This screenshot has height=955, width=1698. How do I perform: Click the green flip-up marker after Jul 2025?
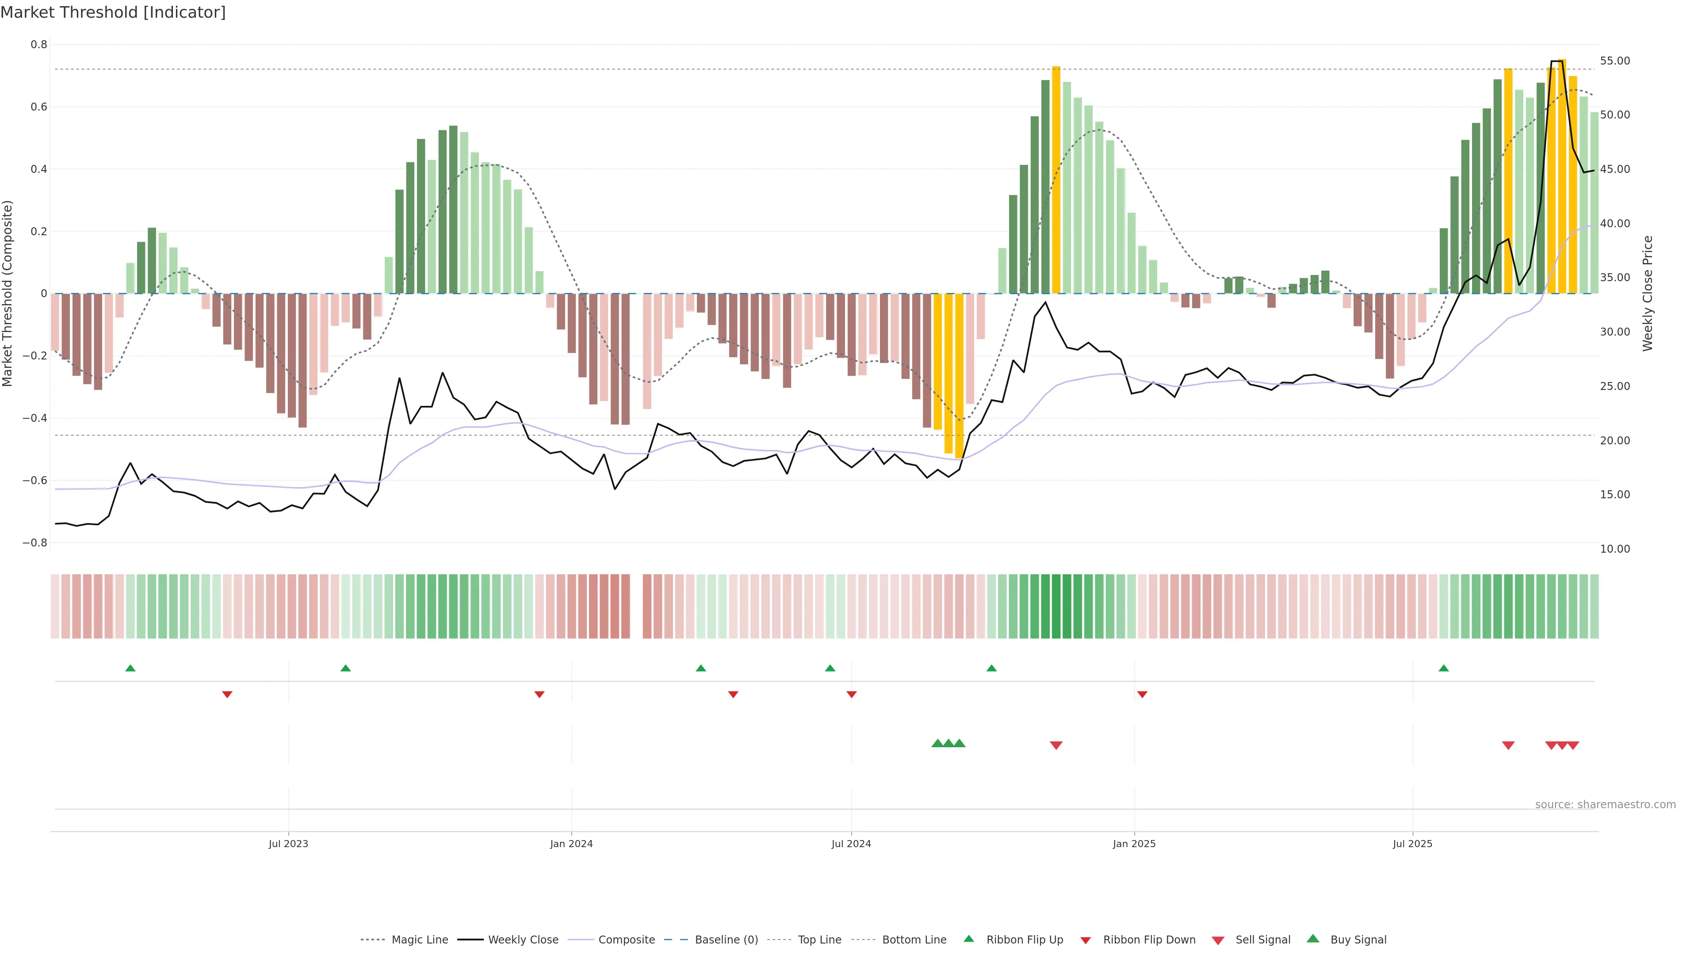(1444, 668)
